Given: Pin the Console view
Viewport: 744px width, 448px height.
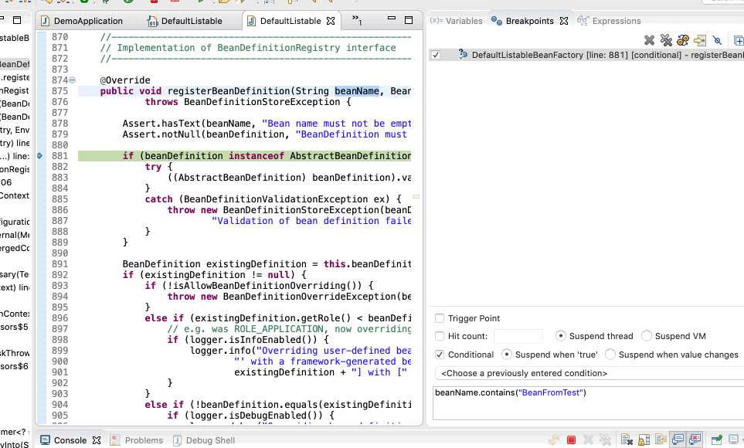Looking at the screenshot, I should (716, 440).
